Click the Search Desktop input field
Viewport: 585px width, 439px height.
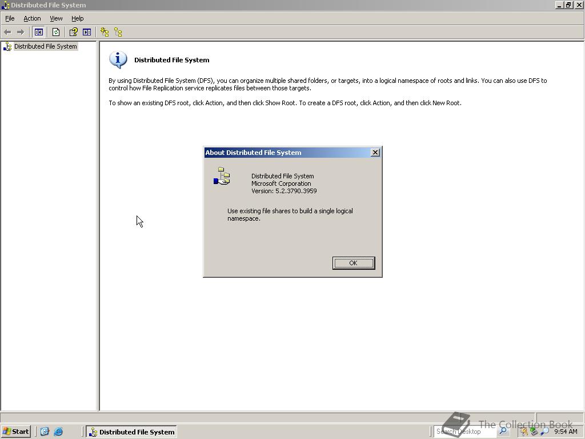click(x=465, y=432)
